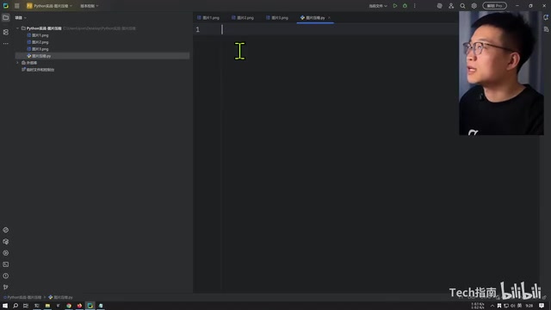Screen dimensions: 551x310
Task: Open Code With Me collaboration icon
Action: click(451, 6)
